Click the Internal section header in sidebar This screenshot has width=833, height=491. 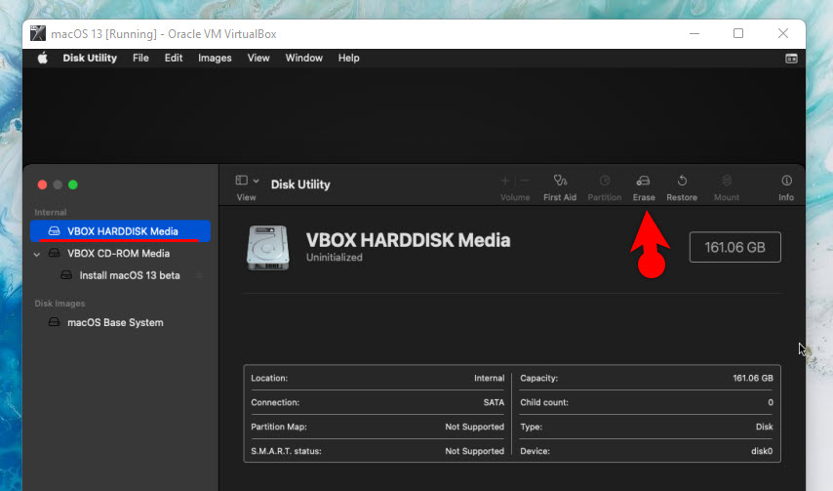pos(51,212)
